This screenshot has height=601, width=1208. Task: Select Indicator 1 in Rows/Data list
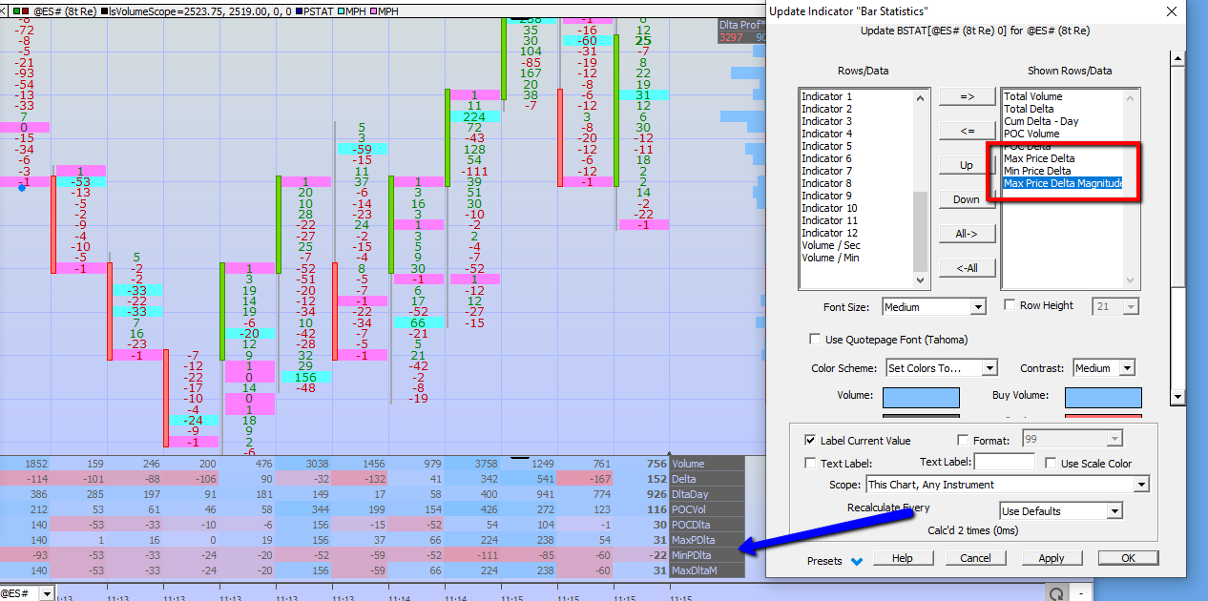pyautogui.click(x=826, y=96)
